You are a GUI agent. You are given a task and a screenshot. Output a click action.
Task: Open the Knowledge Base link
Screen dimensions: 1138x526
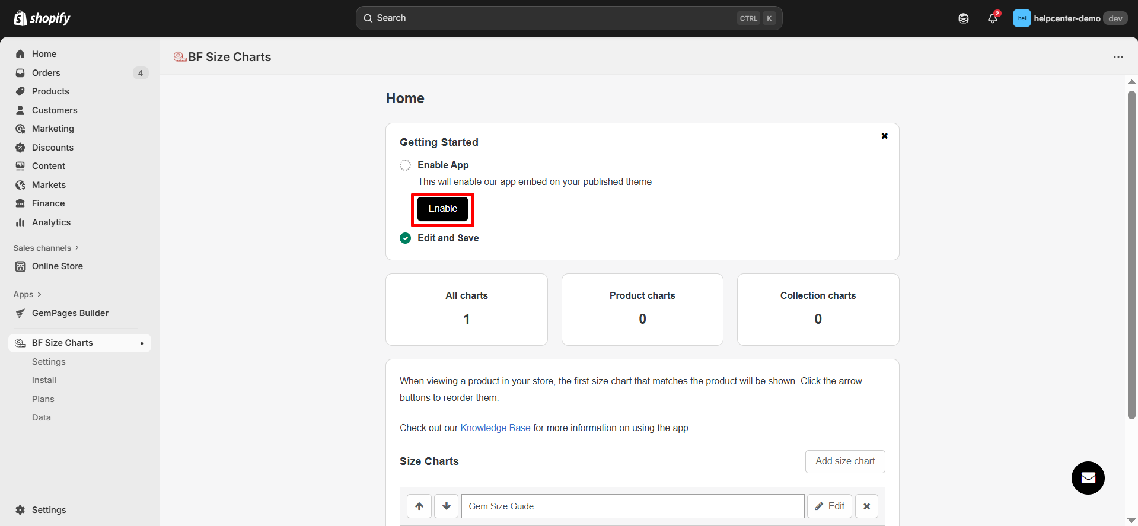(495, 428)
